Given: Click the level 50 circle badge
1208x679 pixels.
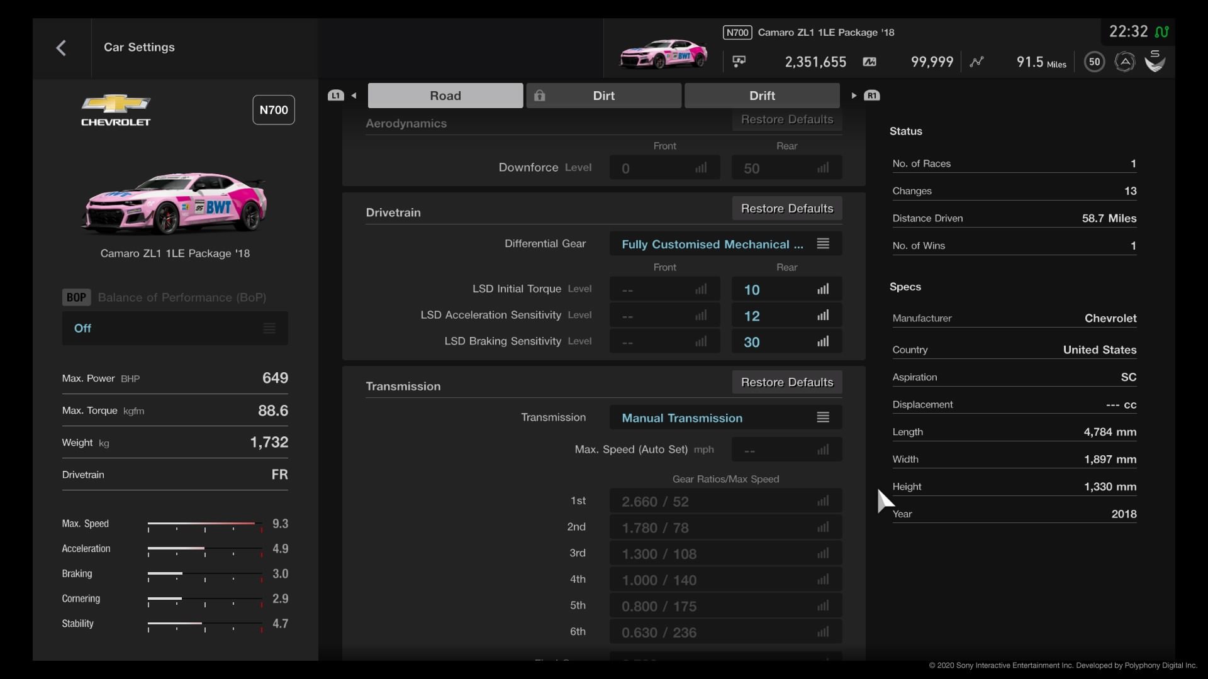Looking at the screenshot, I should point(1095,62).
